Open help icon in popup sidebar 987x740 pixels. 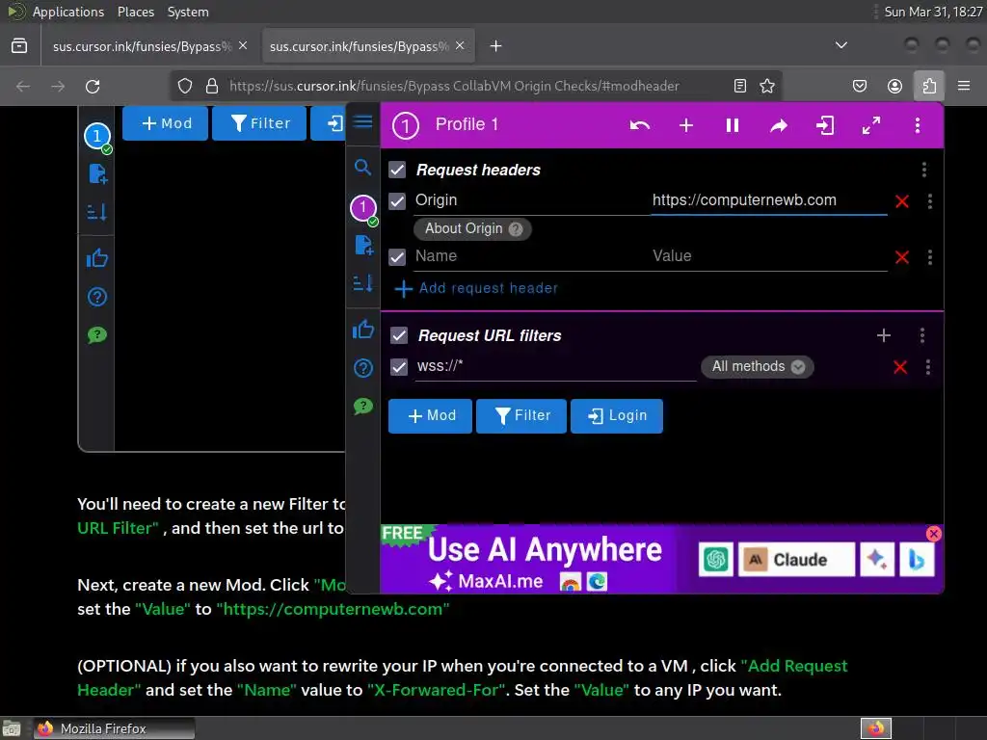tap(363, 367)
